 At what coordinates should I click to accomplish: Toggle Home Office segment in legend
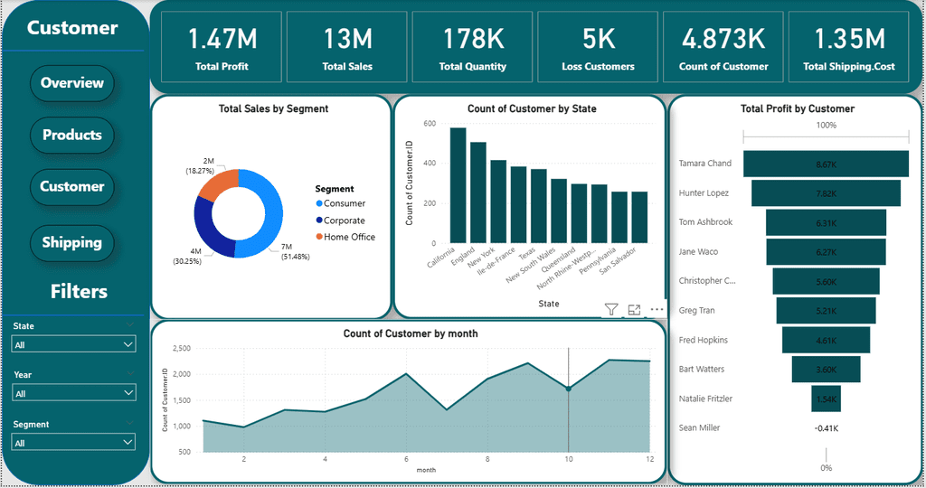click(x=345, y=237)
